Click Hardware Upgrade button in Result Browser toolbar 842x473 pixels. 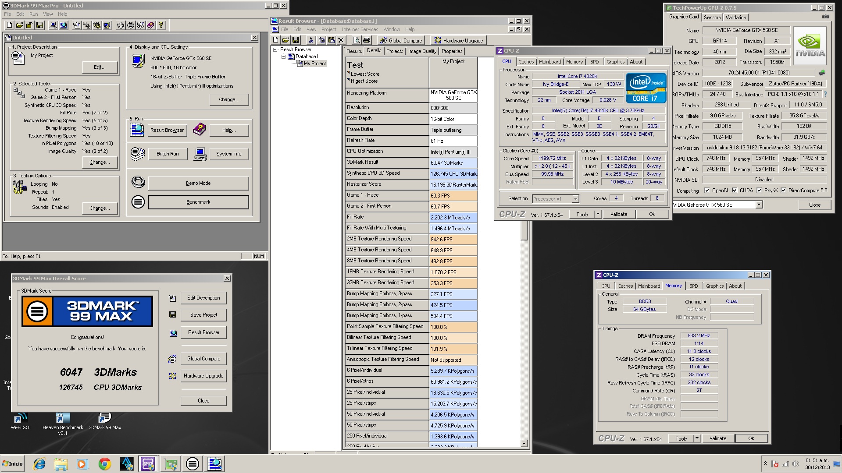tap(459, 40)
